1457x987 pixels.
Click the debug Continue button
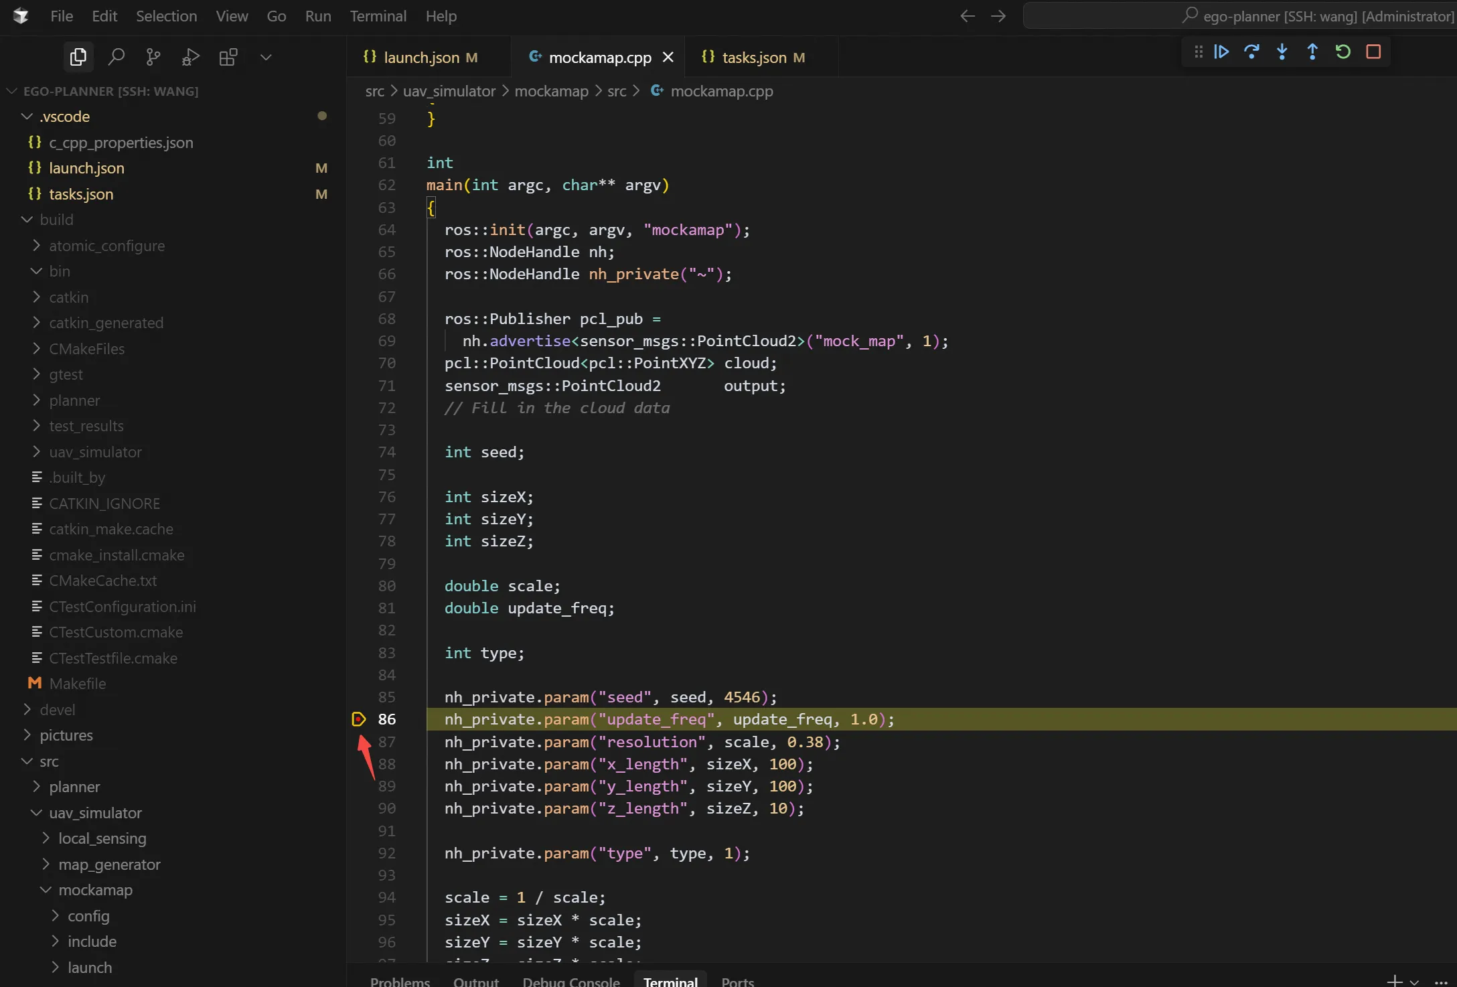click(1221, 52)
